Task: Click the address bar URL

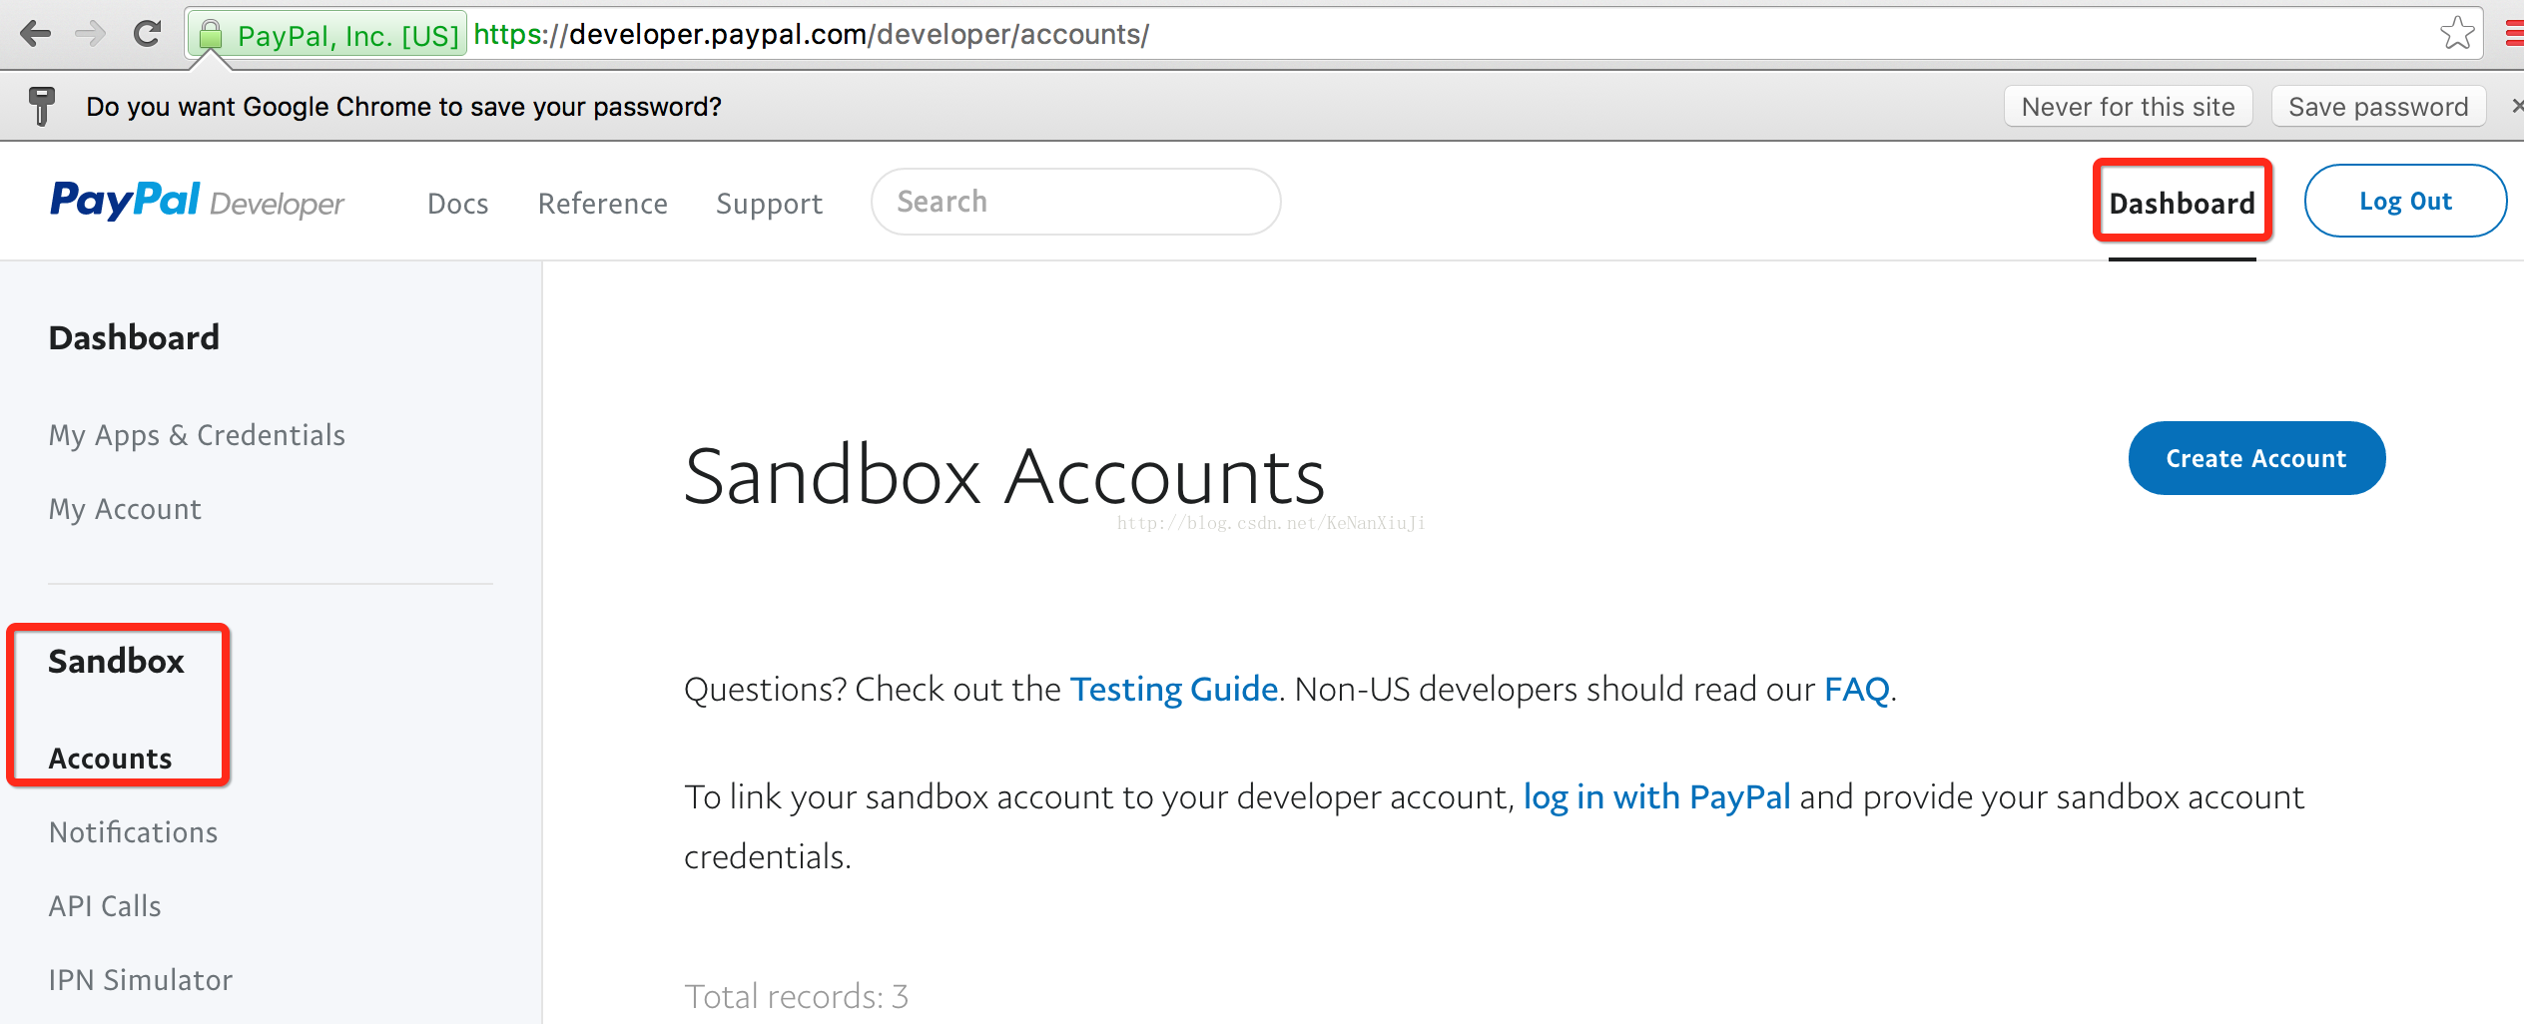Action: click(x=811, y=35)
